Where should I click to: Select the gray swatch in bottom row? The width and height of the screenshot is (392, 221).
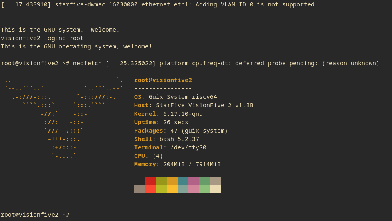[x=139, y=189]
